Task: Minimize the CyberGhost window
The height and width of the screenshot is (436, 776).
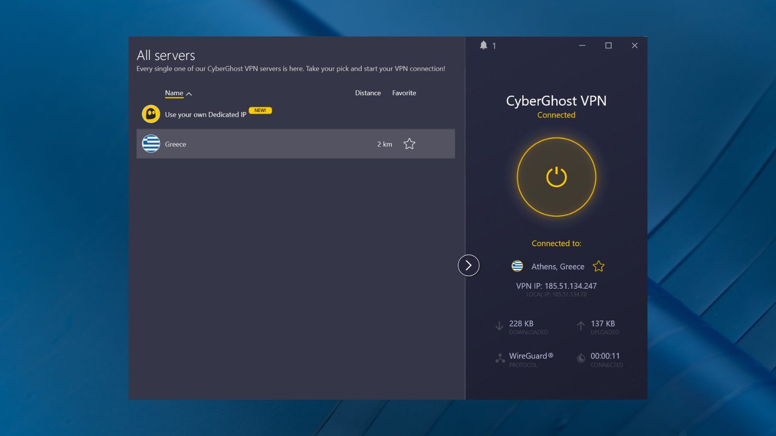Action: pos(582,46)
